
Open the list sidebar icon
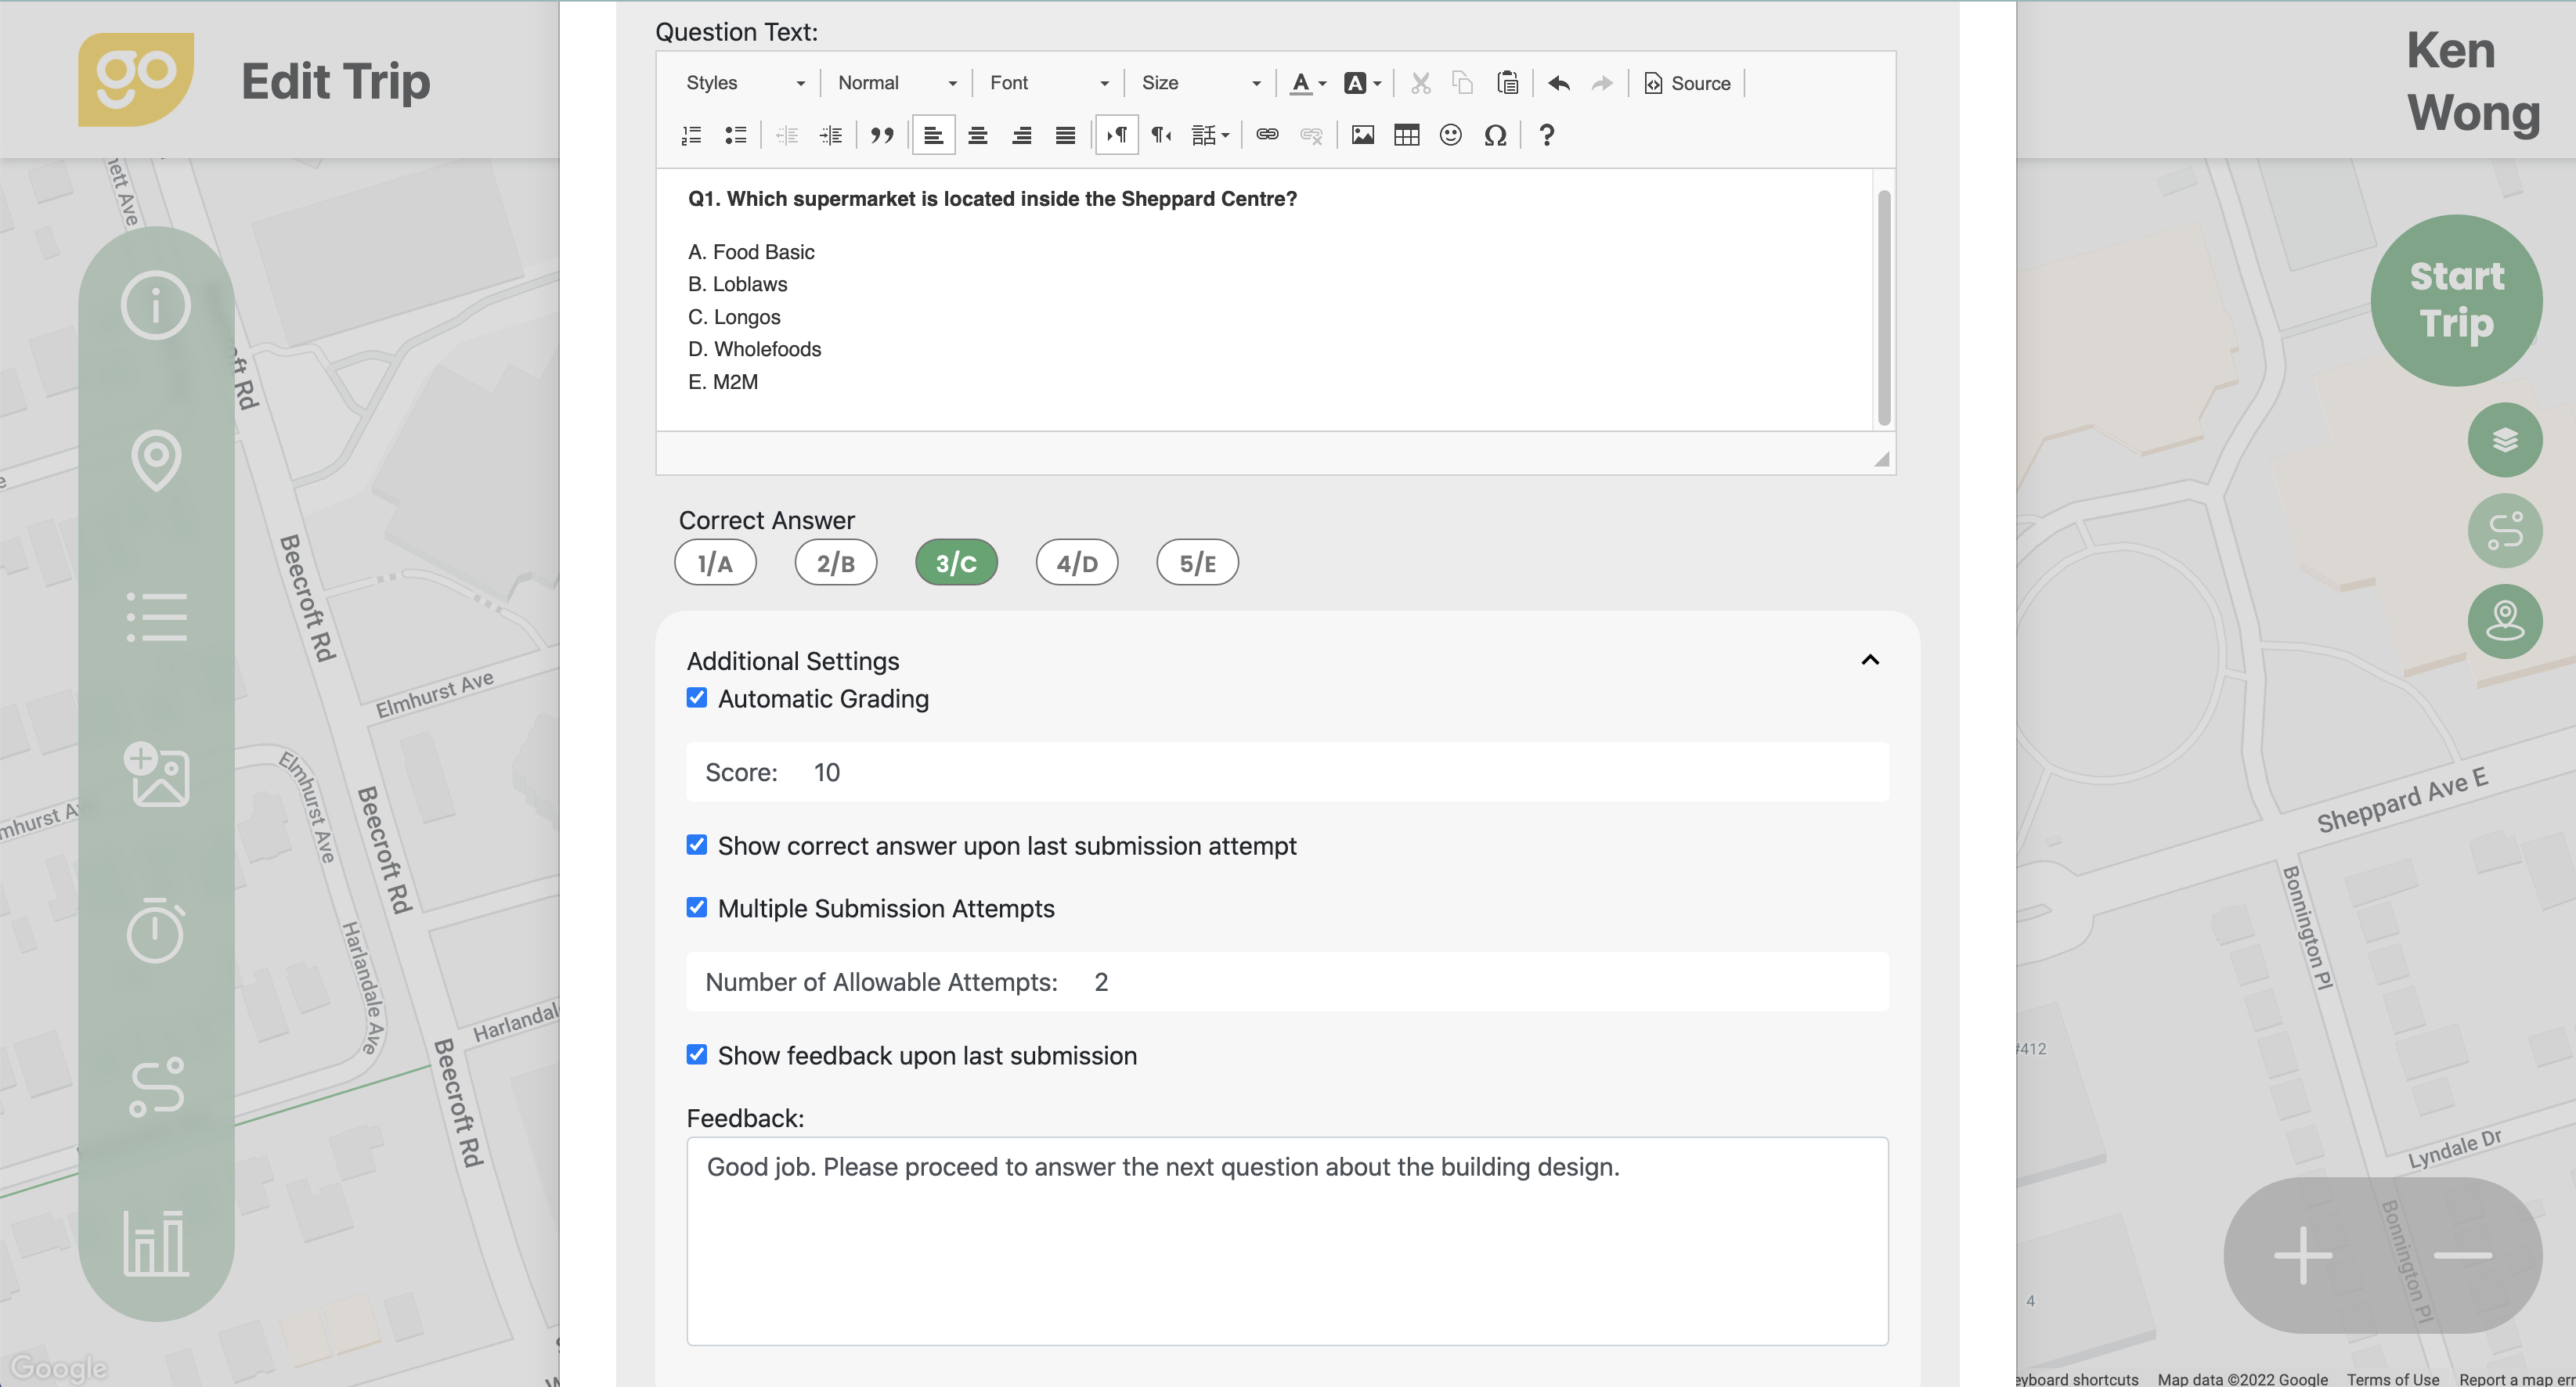pos(156,617)
